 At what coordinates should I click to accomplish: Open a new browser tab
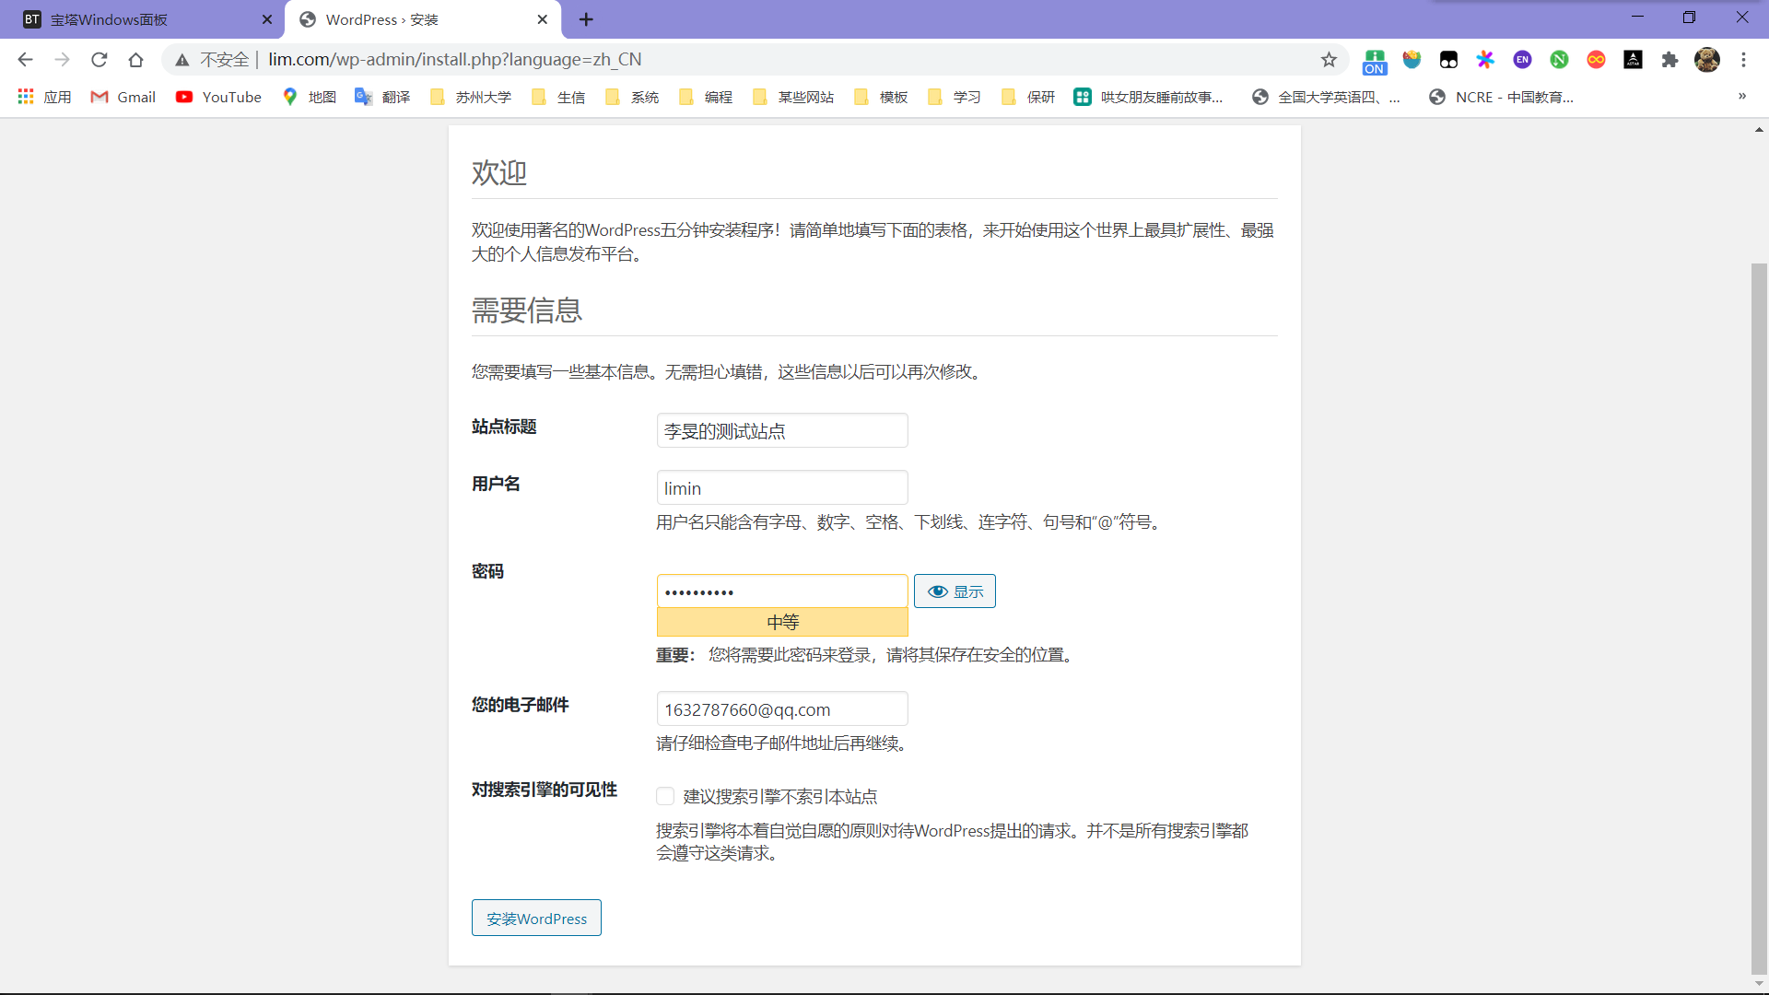586,19
